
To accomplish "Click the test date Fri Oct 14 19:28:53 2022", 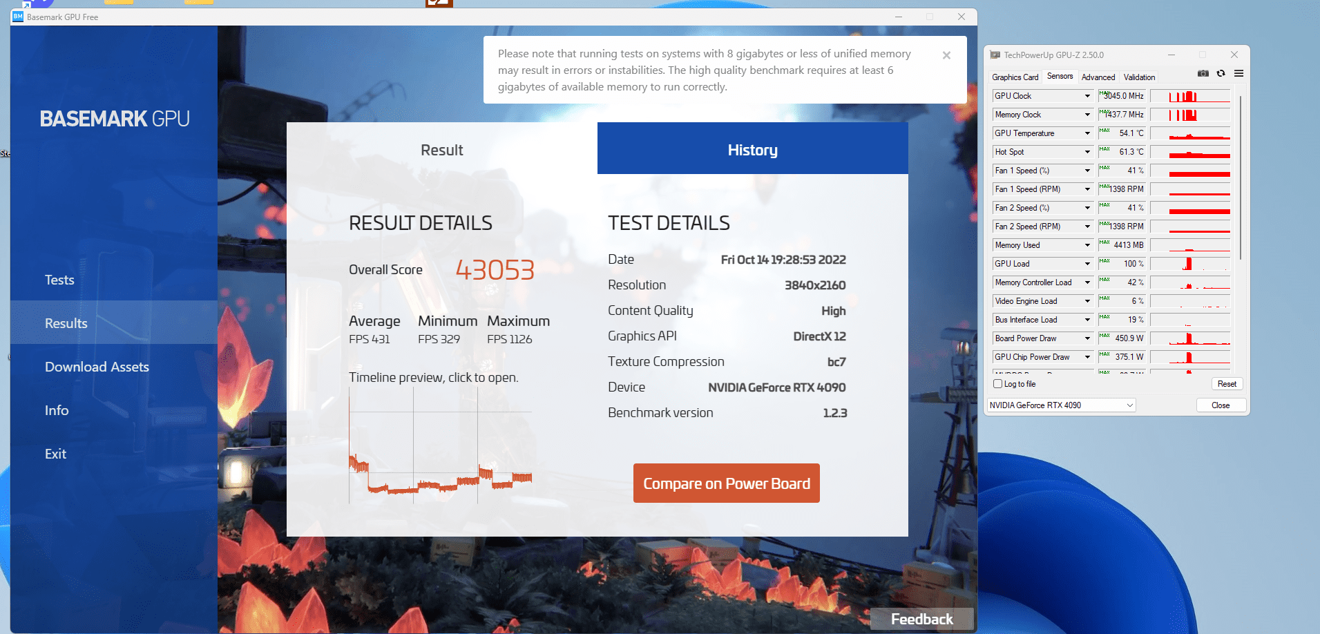I will [x=783, y=260].
